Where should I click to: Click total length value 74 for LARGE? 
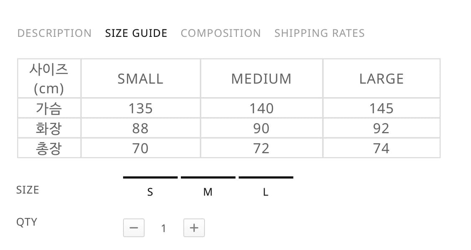click(x=381, y=148)
